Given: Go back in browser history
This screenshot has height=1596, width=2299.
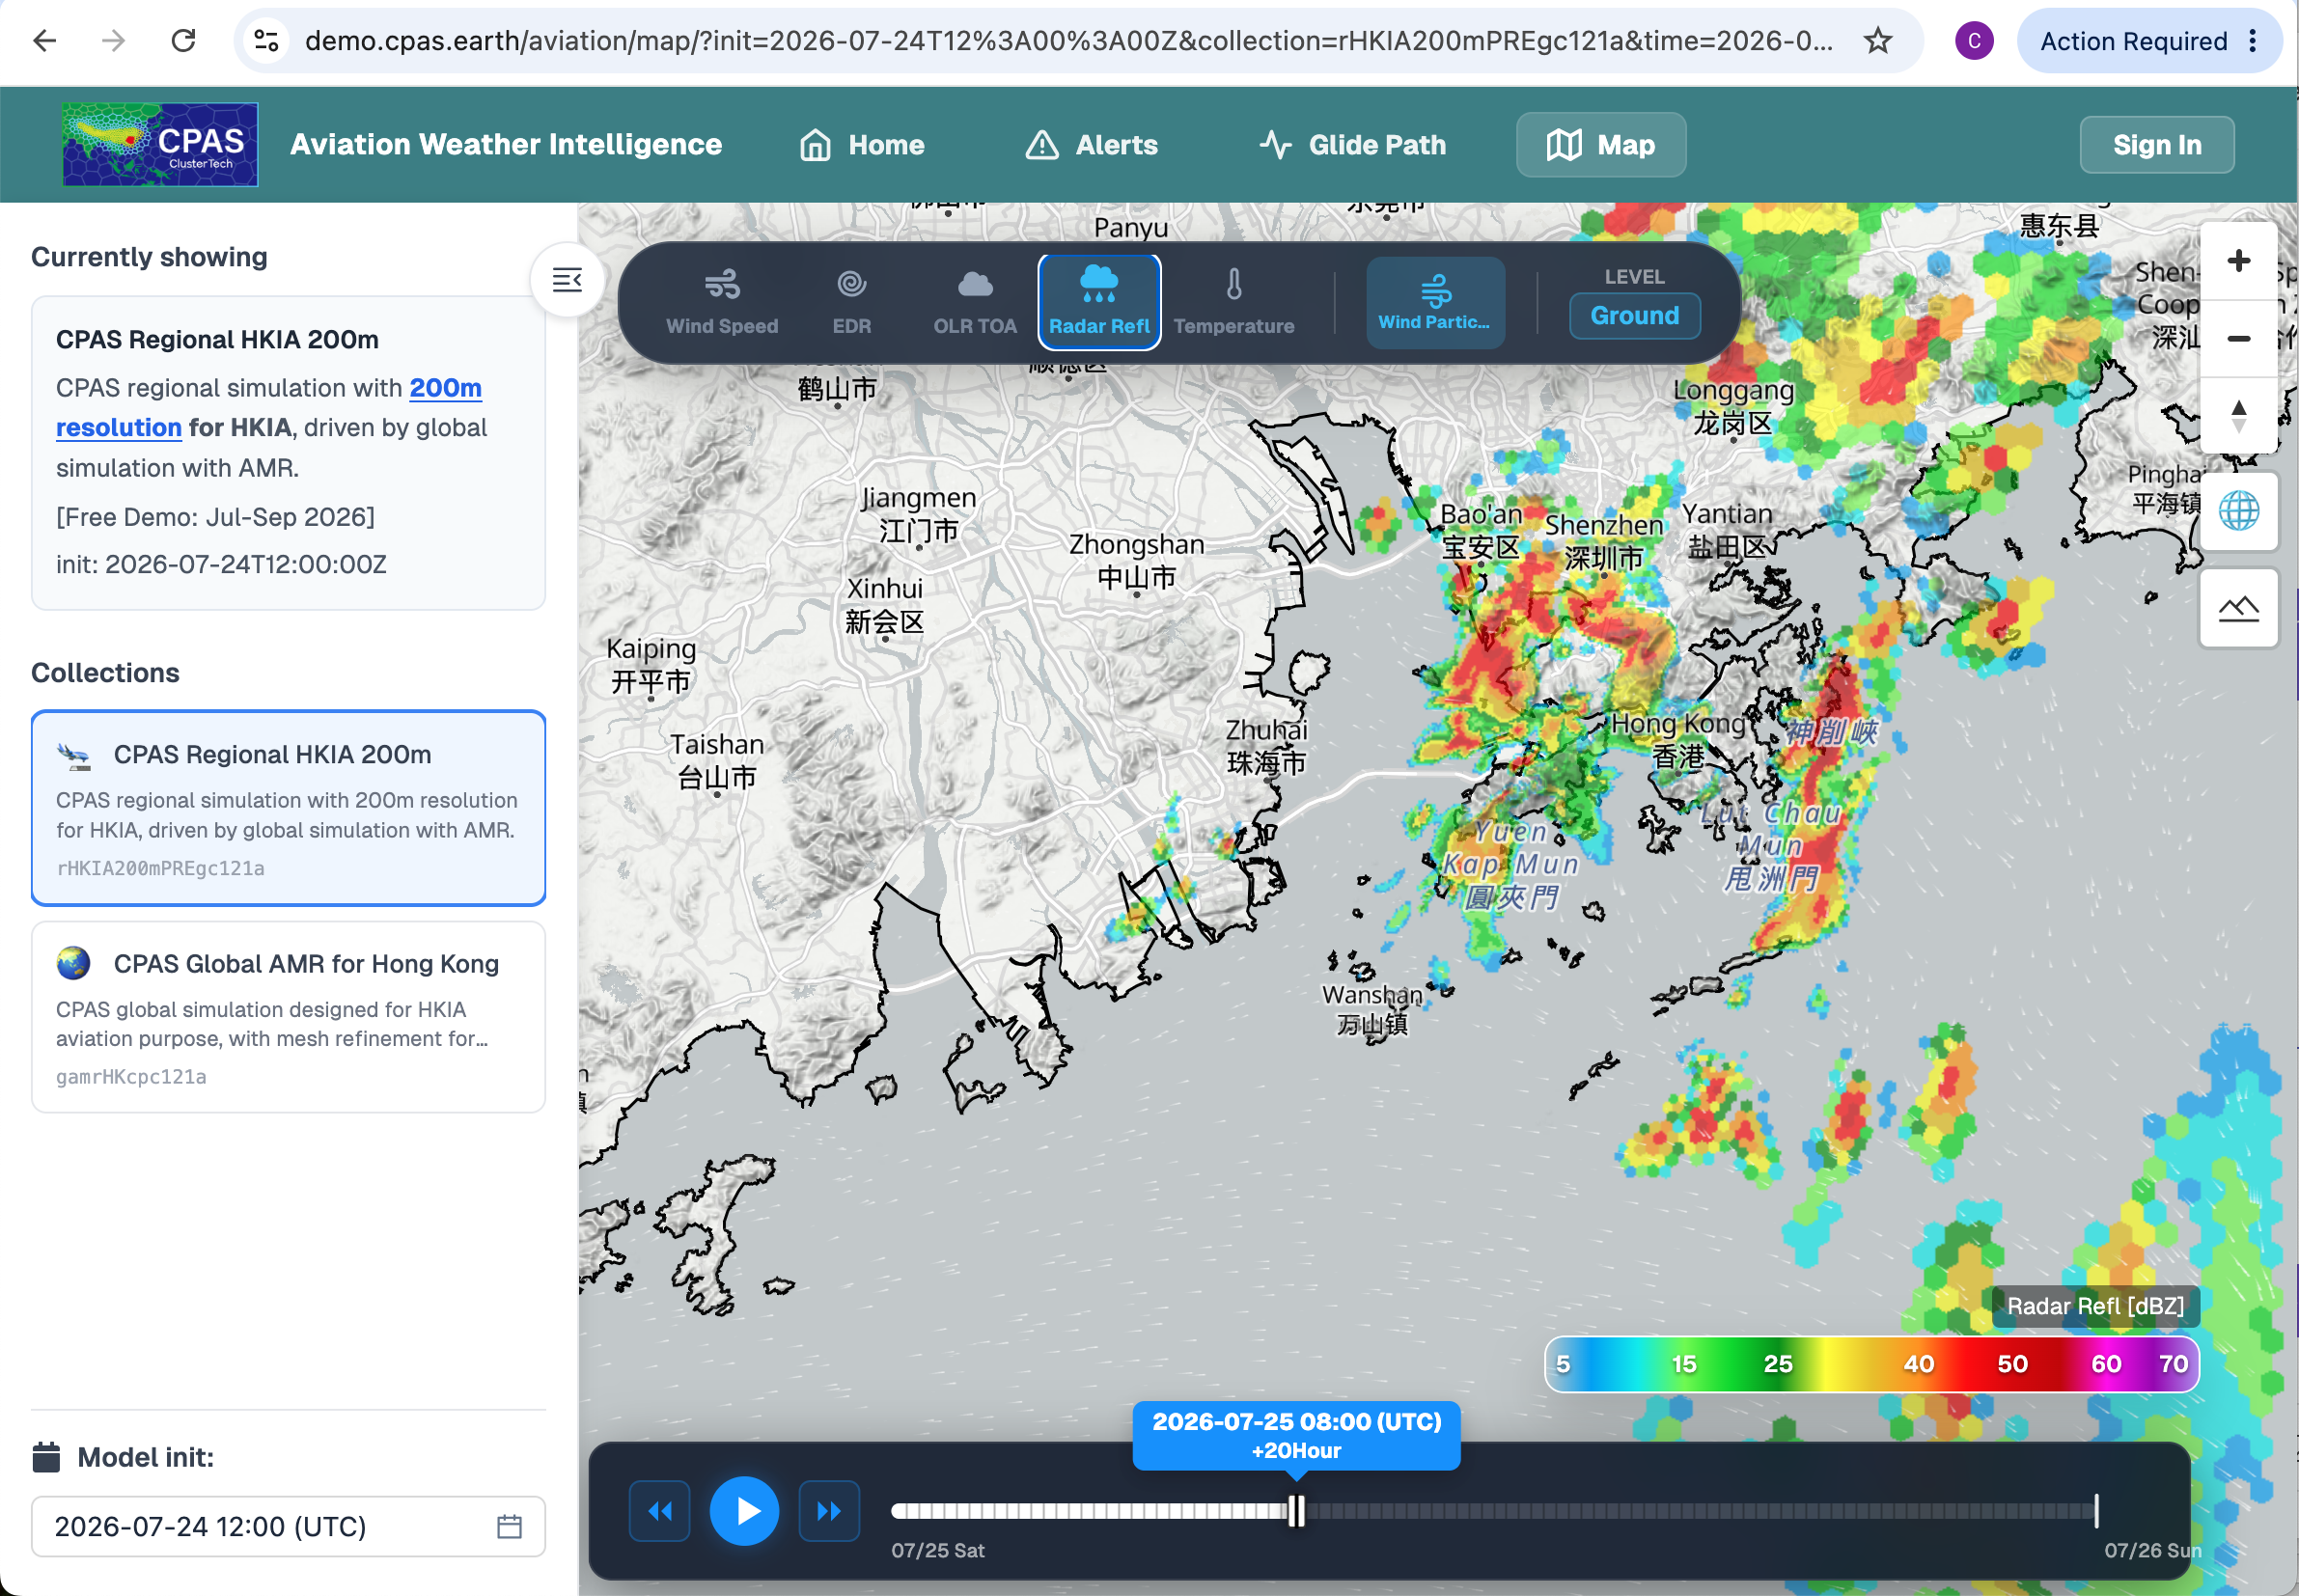Looking at the screenshot, I should 45,41.
